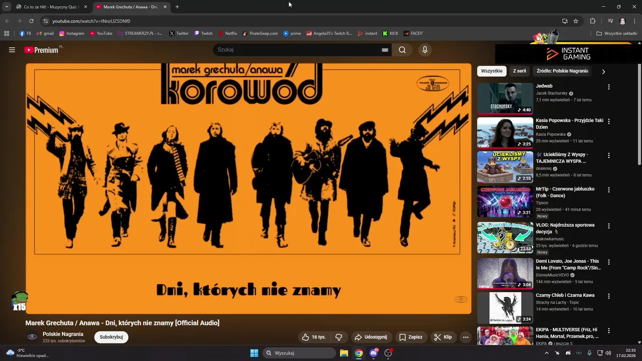Open options menu for Czarny Chleb i Czarna Kawa
The height and width of the screenshot is (361, 642).
609,296
